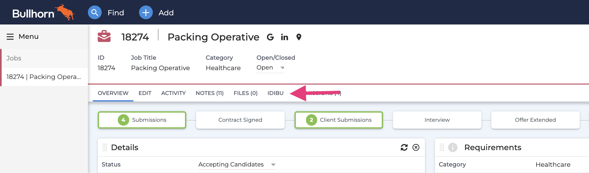This screenshot has height=173, width=589.
Task: Click the Submissions workflow step
Action: (x=142, y=120)
